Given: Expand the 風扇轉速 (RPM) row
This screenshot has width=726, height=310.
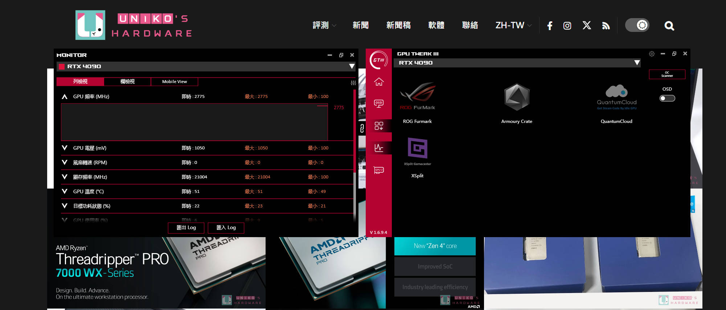Looking at the screenshot, I should (x=65, y=162).
